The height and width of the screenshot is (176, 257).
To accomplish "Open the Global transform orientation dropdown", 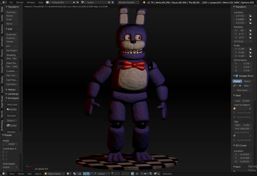I will coord(104,174).
